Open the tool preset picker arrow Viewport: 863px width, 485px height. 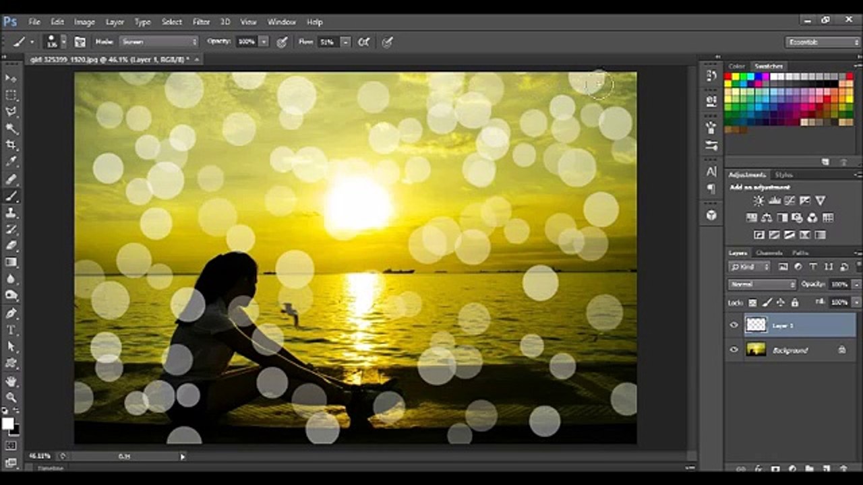32,42
